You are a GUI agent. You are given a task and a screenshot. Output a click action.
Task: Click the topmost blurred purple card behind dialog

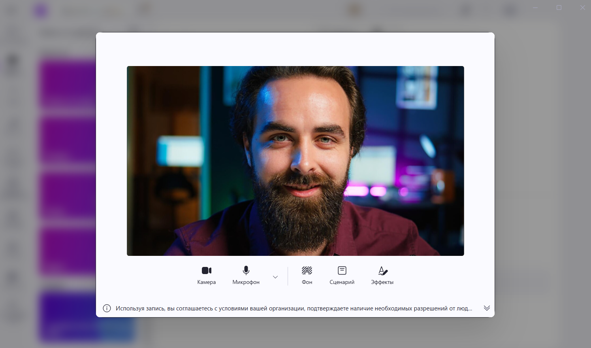(67, 83)
